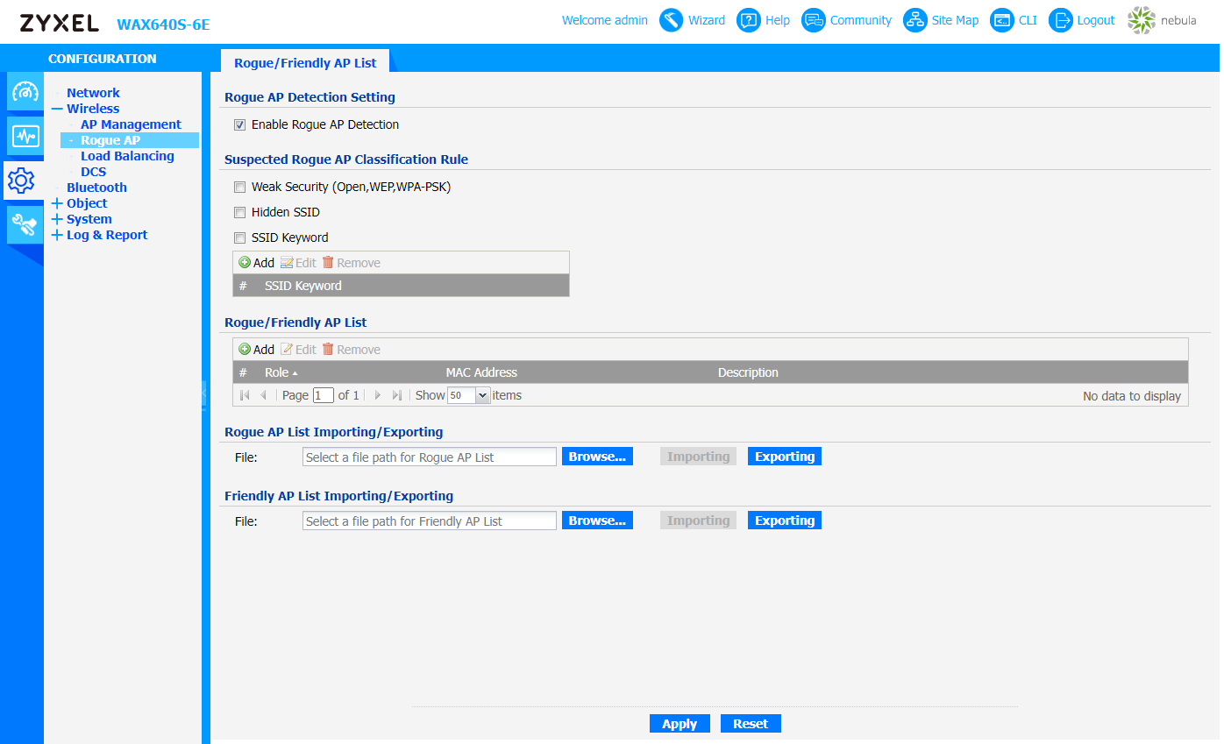Image resolution: width=1224 pixels, height=744 pixels.
Task: Select the Configuration gear sidebar icon
Action: point(22,181)
